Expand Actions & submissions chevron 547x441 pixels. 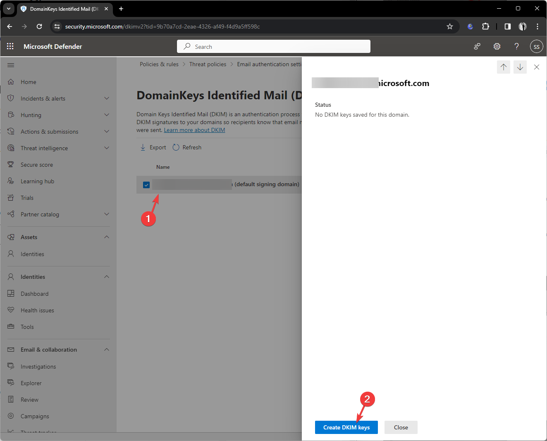tap(107, 132)
